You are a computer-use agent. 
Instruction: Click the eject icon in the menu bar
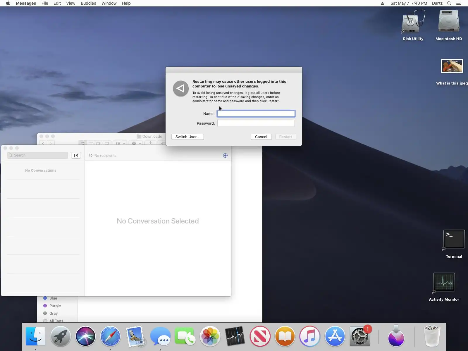tap(382, 3)
